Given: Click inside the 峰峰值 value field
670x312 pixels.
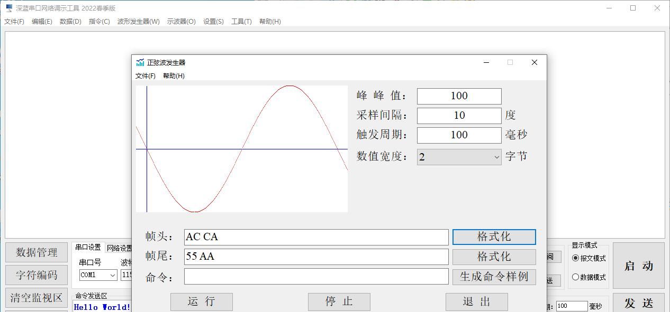Looking at the screenshot, I should pos(458,96).
